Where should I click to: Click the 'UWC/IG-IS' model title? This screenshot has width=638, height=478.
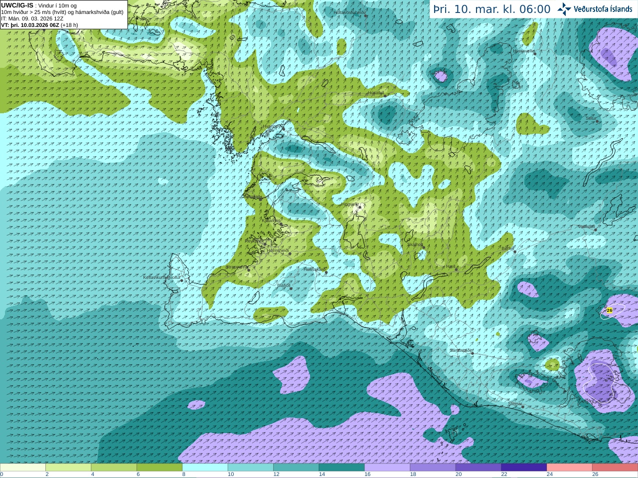(17, 5)
